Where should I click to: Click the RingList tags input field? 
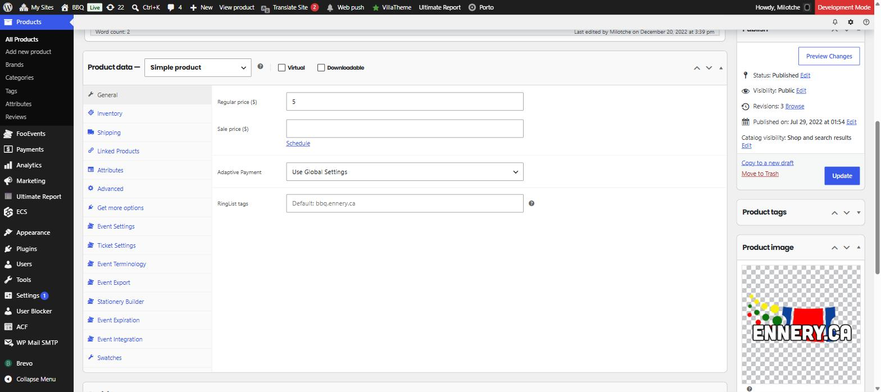click(405, 203)
